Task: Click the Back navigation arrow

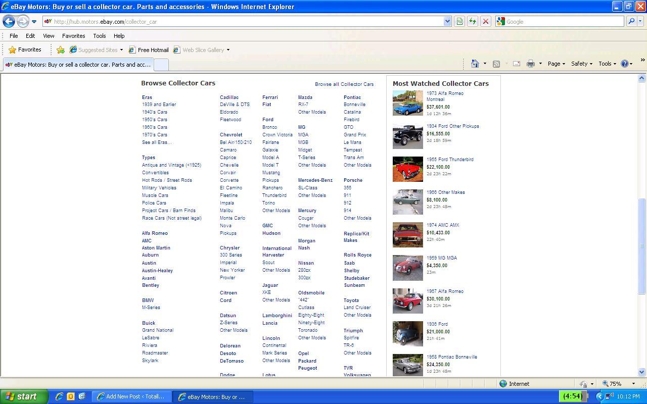Action: coord(9,21)
